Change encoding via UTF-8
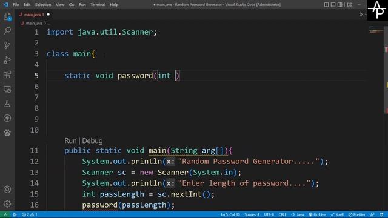The width and height of the screenshot is (388, 218). tap(269, 214)
